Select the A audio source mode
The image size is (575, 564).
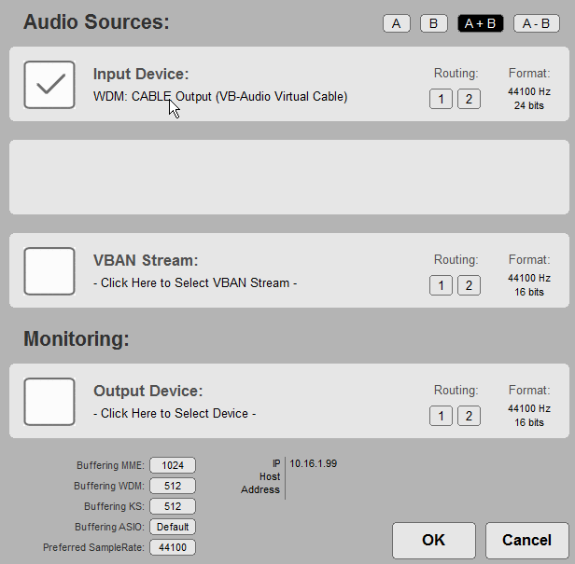pyautogui.click(x=396, y=24)
